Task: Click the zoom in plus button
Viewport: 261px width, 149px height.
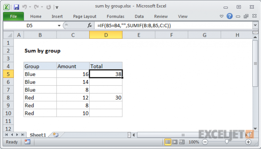Action: coord(248,142)
